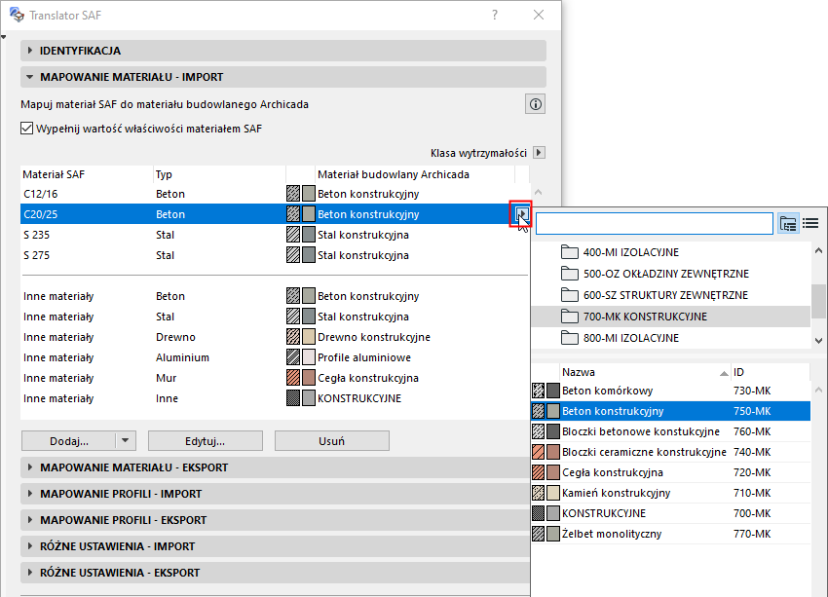Enable Wypełnij wartość właściwości materiałem SAF checkbox

(x=26, y=129)
